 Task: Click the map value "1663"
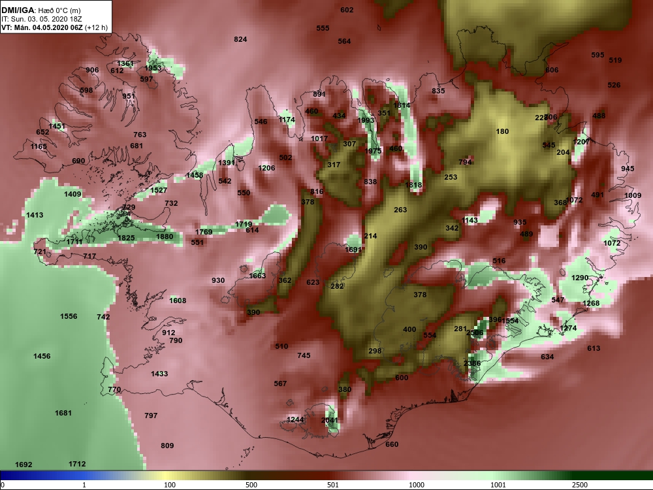[257, 276]
